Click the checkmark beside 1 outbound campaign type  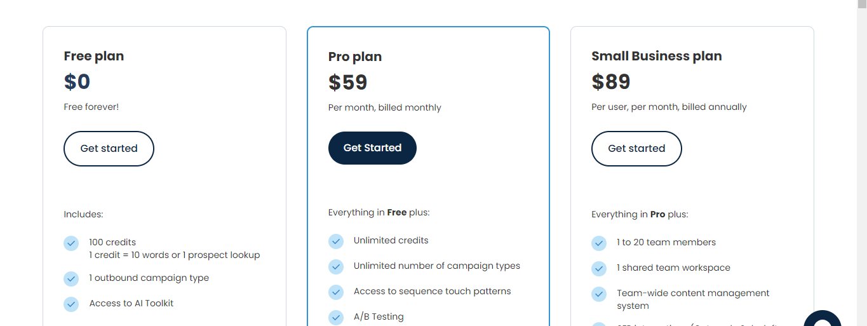pyautogui.click(x=71, y=279)
